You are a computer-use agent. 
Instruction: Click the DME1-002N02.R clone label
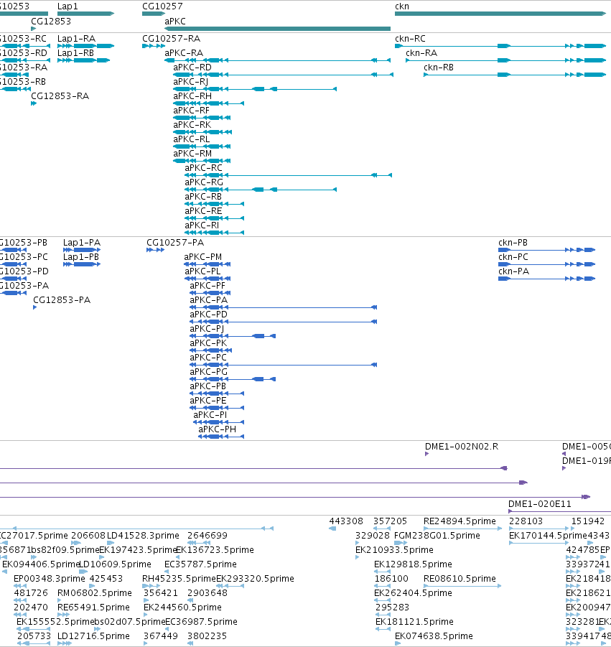point(462,447)
